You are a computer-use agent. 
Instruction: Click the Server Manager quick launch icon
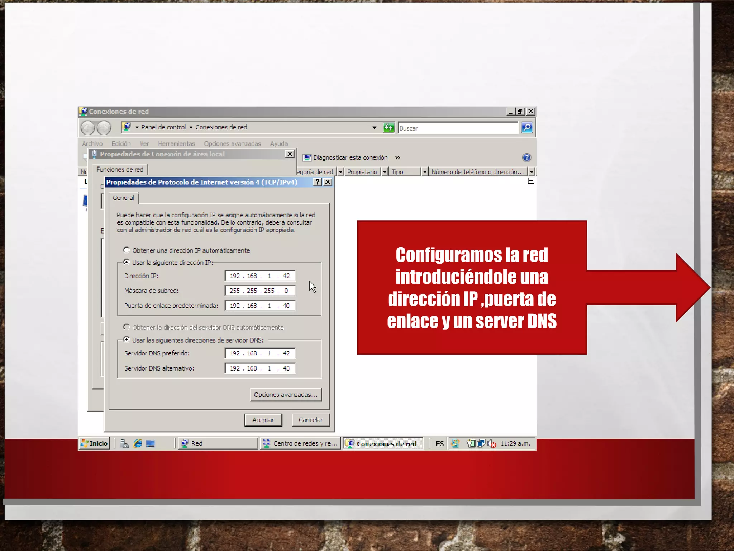[124, 444]
